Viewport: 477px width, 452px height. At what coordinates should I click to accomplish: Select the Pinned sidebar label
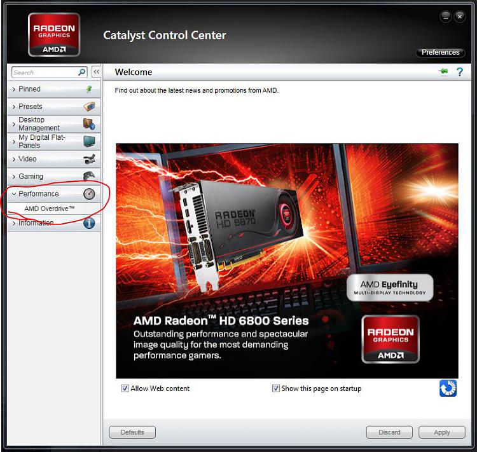click(x=29, y=89)
